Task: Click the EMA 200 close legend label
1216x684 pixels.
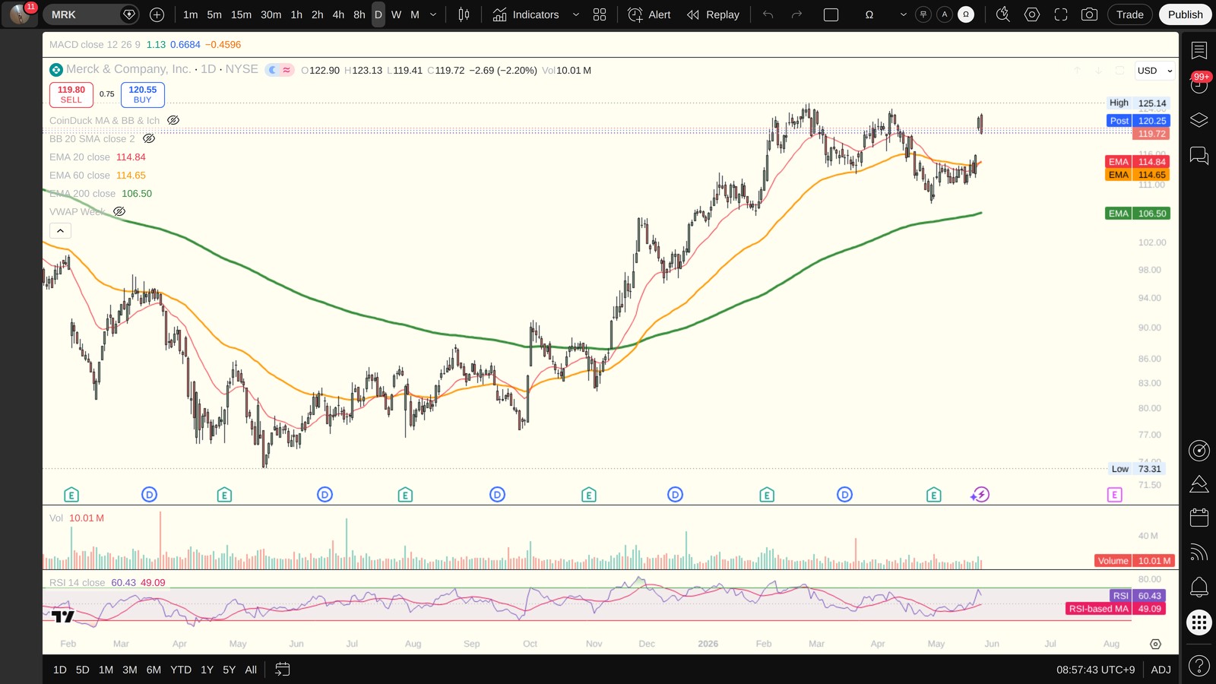Action: (83, 193)
